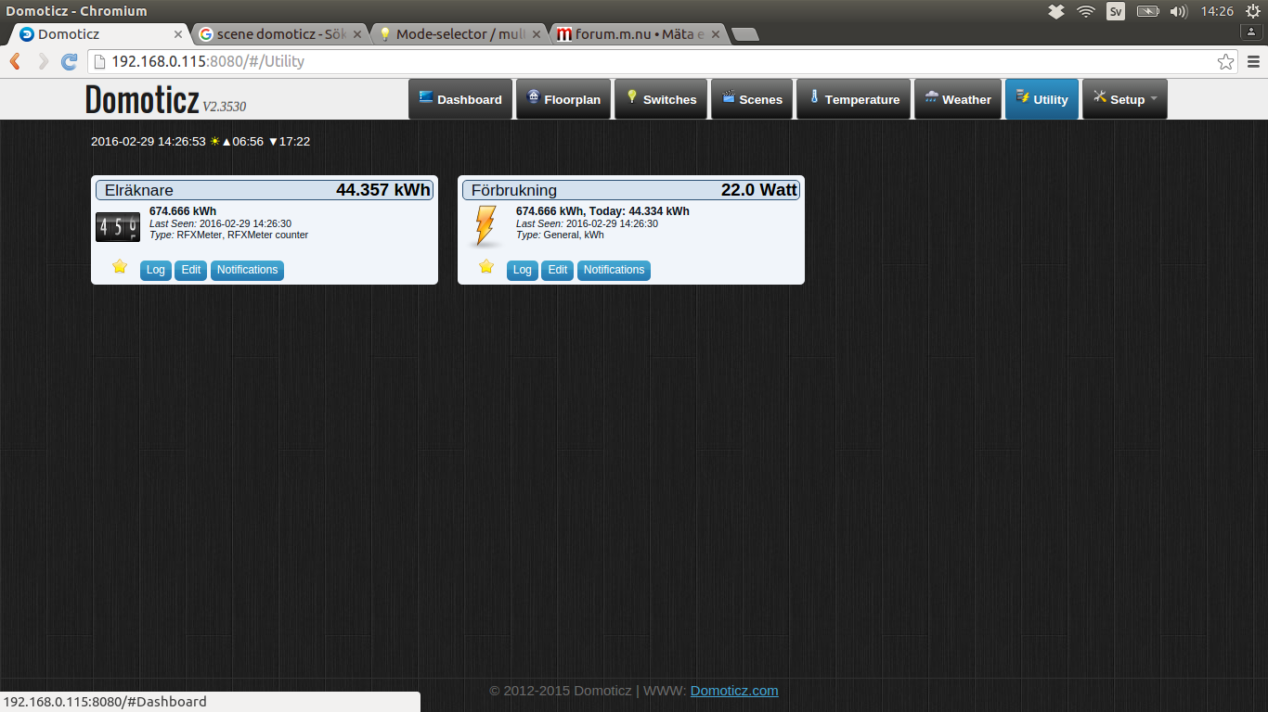Image resolution: width=1268 pixels, height=712 pixels.
Task: Bookmark this page using the star icon
Action: 1226,62
